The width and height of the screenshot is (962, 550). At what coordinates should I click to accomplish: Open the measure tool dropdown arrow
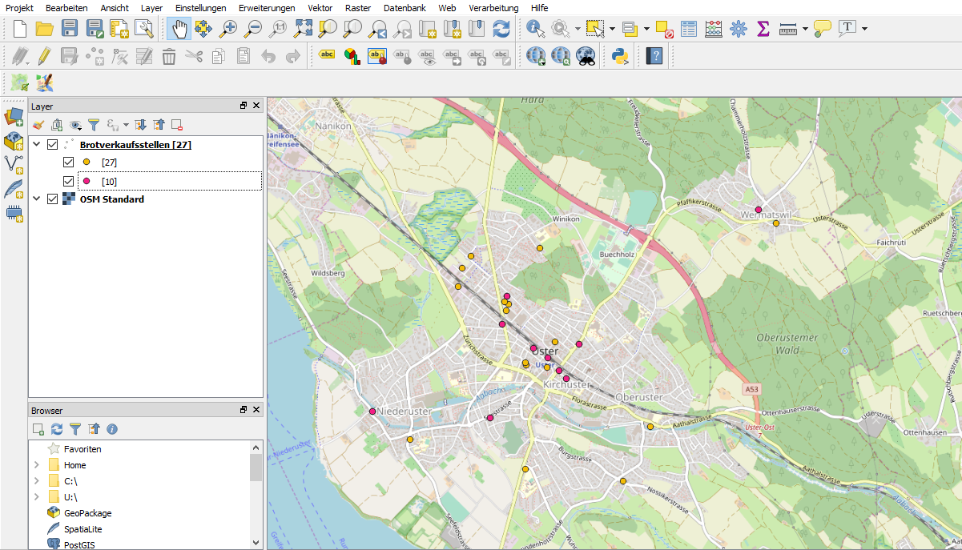pyautogui.click(x=805, y=30)
